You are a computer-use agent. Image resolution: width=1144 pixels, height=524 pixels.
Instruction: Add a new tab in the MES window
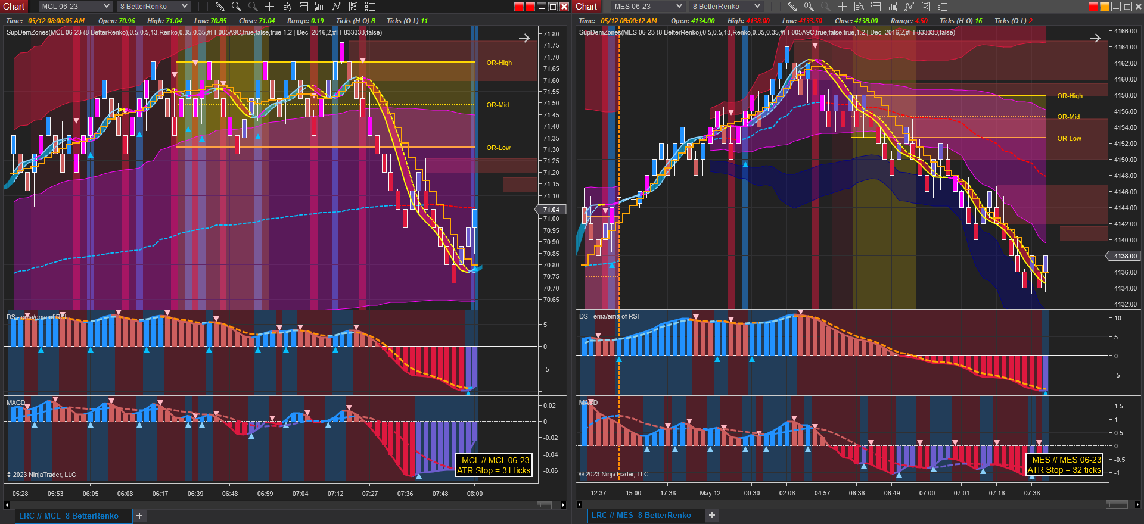(712, 515)
